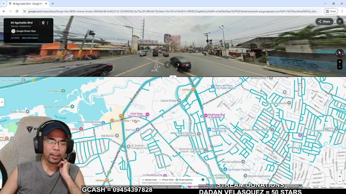
Task: Click the Ramos Compound marker
Action: (x=289, y=103)
